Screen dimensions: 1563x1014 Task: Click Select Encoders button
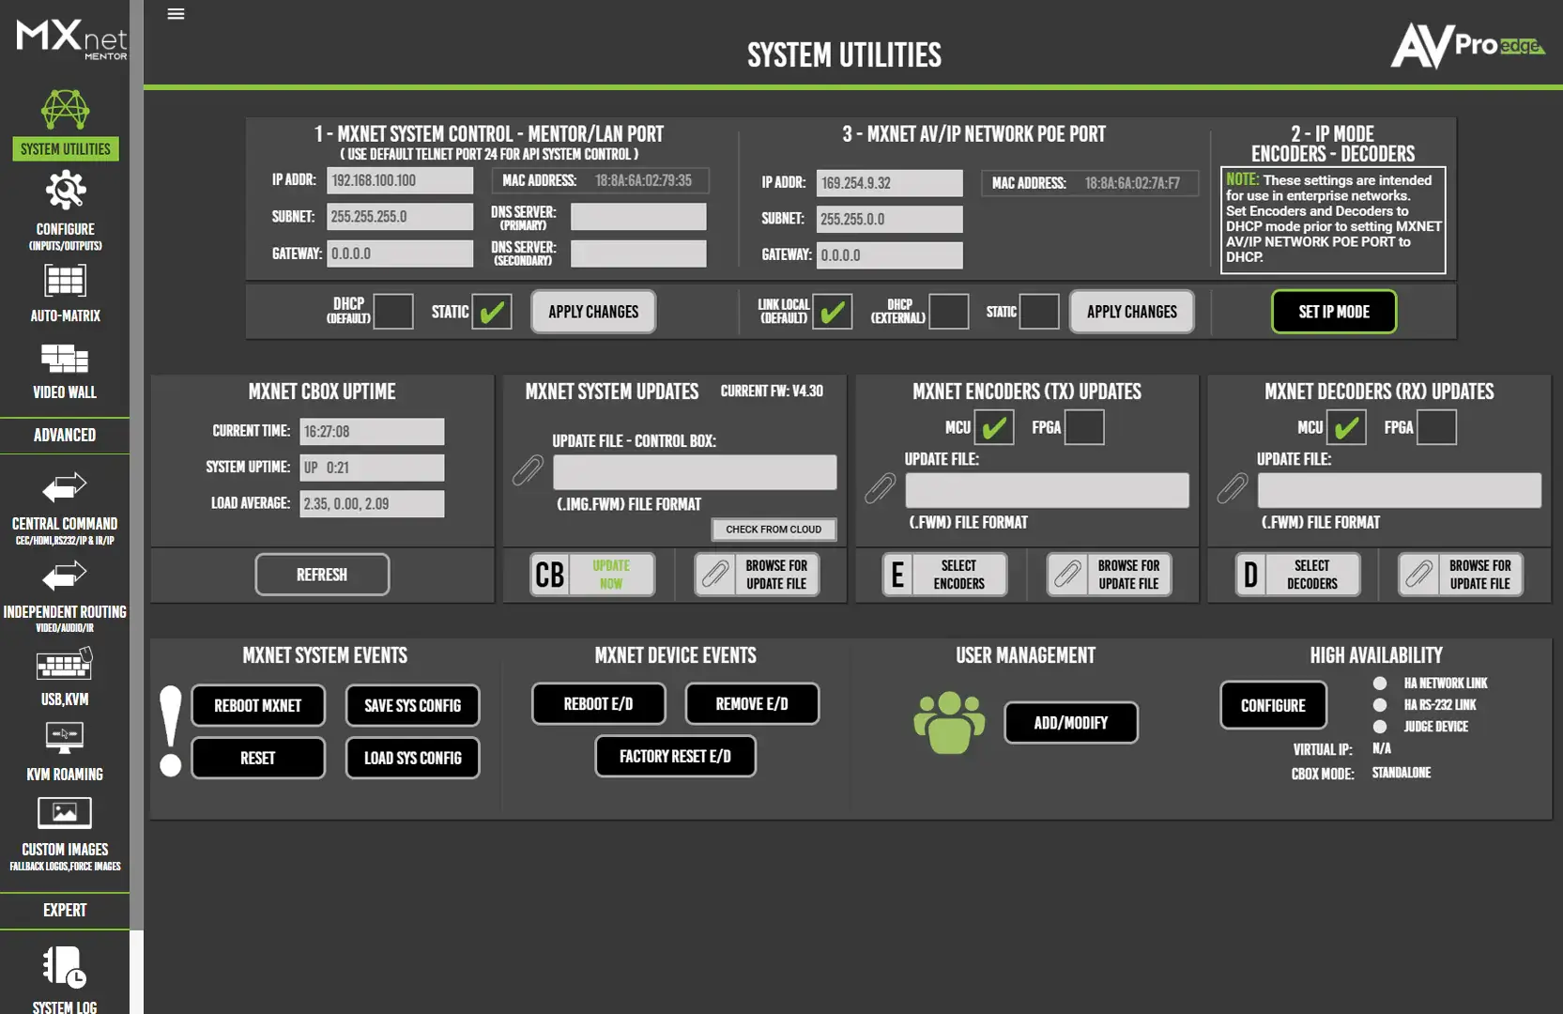tap(959, 575)
